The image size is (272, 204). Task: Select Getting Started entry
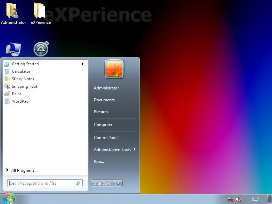click(46, 64)
